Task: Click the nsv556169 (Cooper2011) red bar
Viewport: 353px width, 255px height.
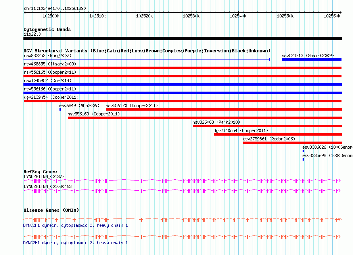Action: (204, 118)
